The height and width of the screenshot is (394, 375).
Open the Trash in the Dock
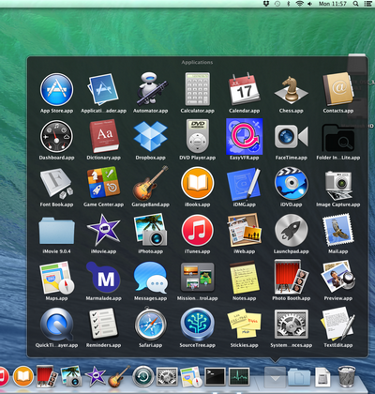(347, 376)
